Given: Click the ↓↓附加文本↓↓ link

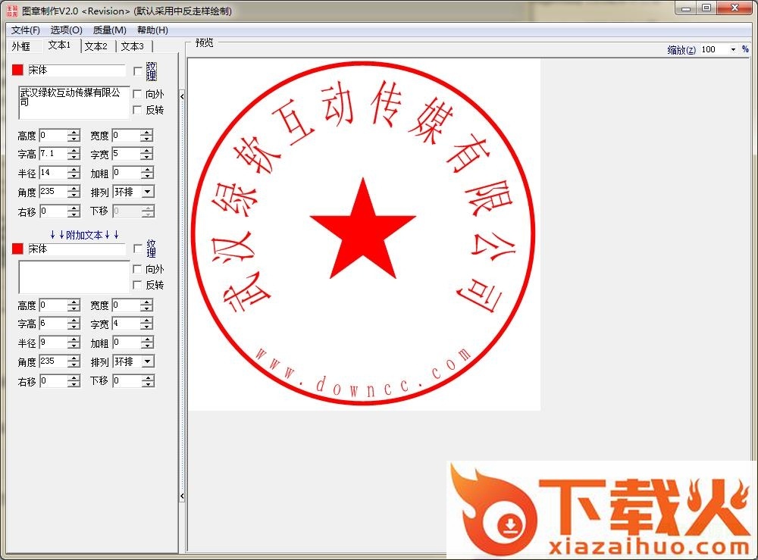Looking at the screenshot, I should (84, 235).
